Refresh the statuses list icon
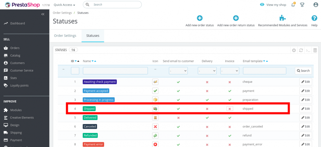Screen dimensions: 321x147 (301, 50)
